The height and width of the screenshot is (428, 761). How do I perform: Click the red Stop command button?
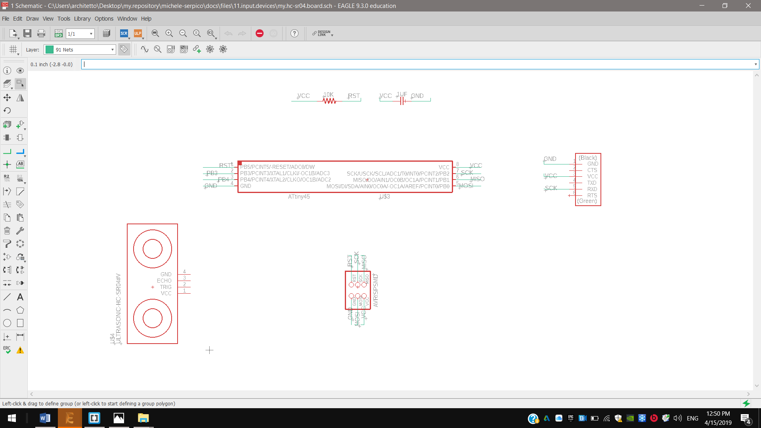(260, 33)
